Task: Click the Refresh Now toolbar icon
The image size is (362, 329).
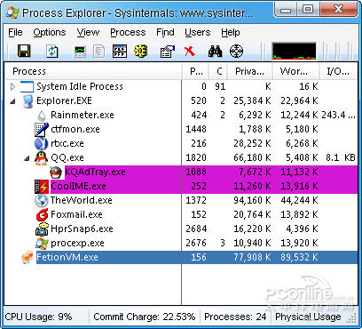Action: [52, 52]
